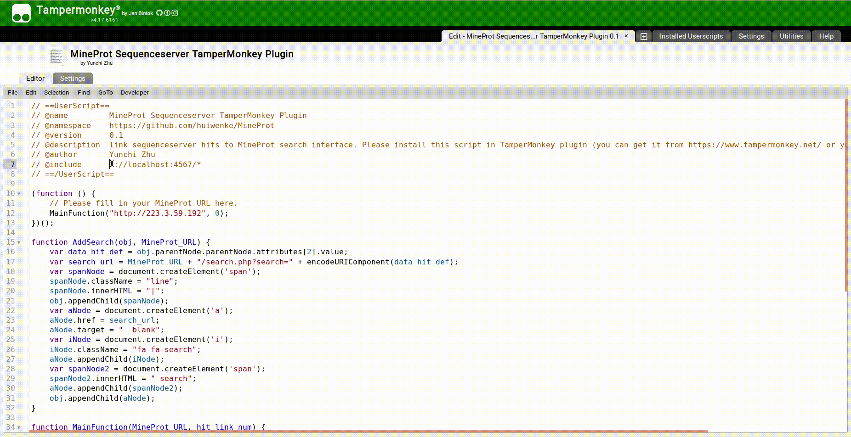This screenshot has height=437, width=851.
Task: Click the "line" string on line 19
Action: click(x=160, y=281)
